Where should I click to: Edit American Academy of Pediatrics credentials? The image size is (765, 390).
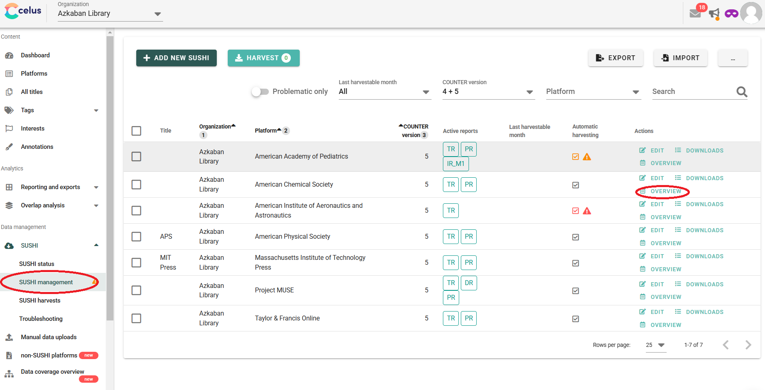click(652, 150)
